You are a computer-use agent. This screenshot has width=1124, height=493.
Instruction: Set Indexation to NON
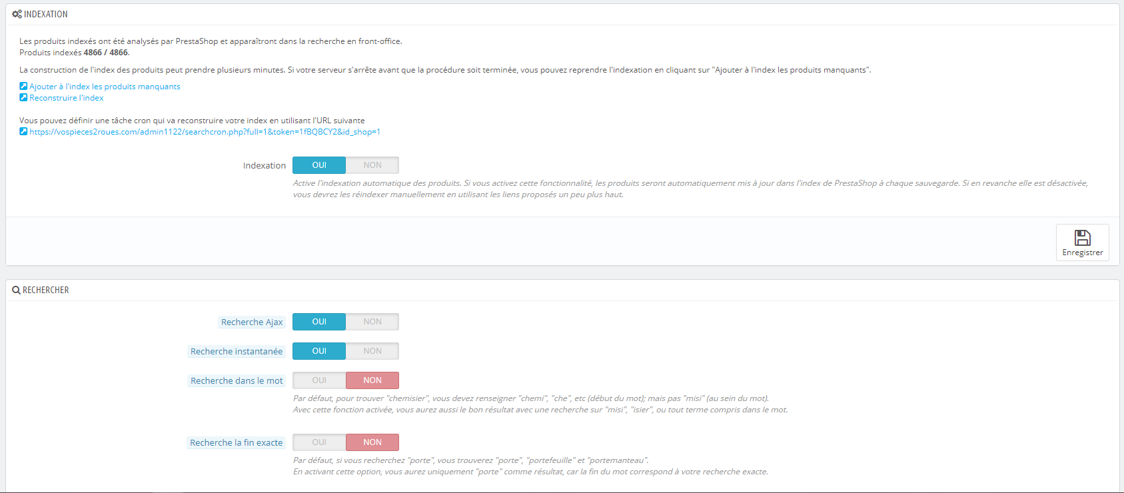click(x=372, y=165)
